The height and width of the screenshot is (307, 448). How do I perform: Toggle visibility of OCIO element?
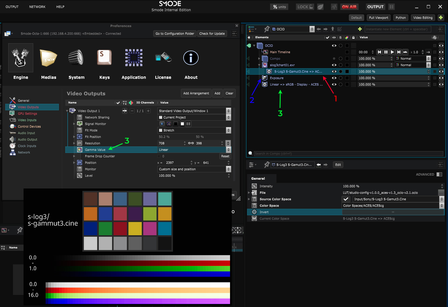tap(334, 46)
